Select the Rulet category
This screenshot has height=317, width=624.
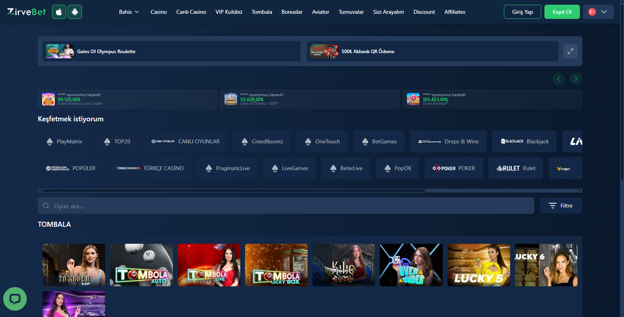[x=516, y=168]
